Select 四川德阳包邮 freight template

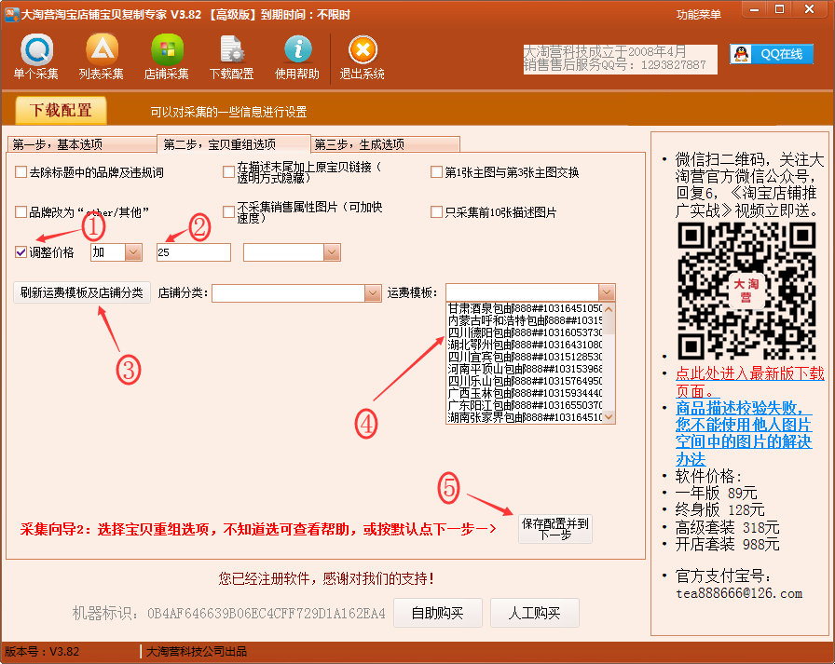[525, 332]
